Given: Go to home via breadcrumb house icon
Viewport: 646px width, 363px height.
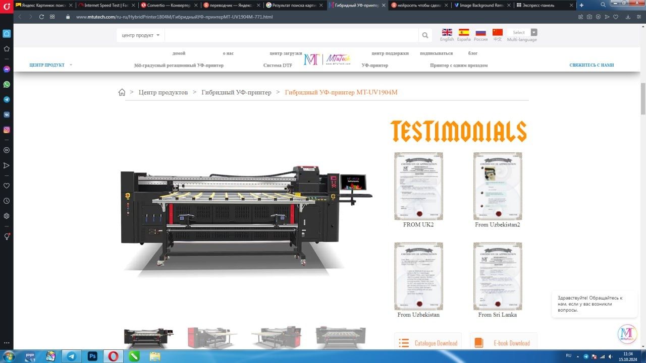Looking at the screenshot, I should [122, 92].
